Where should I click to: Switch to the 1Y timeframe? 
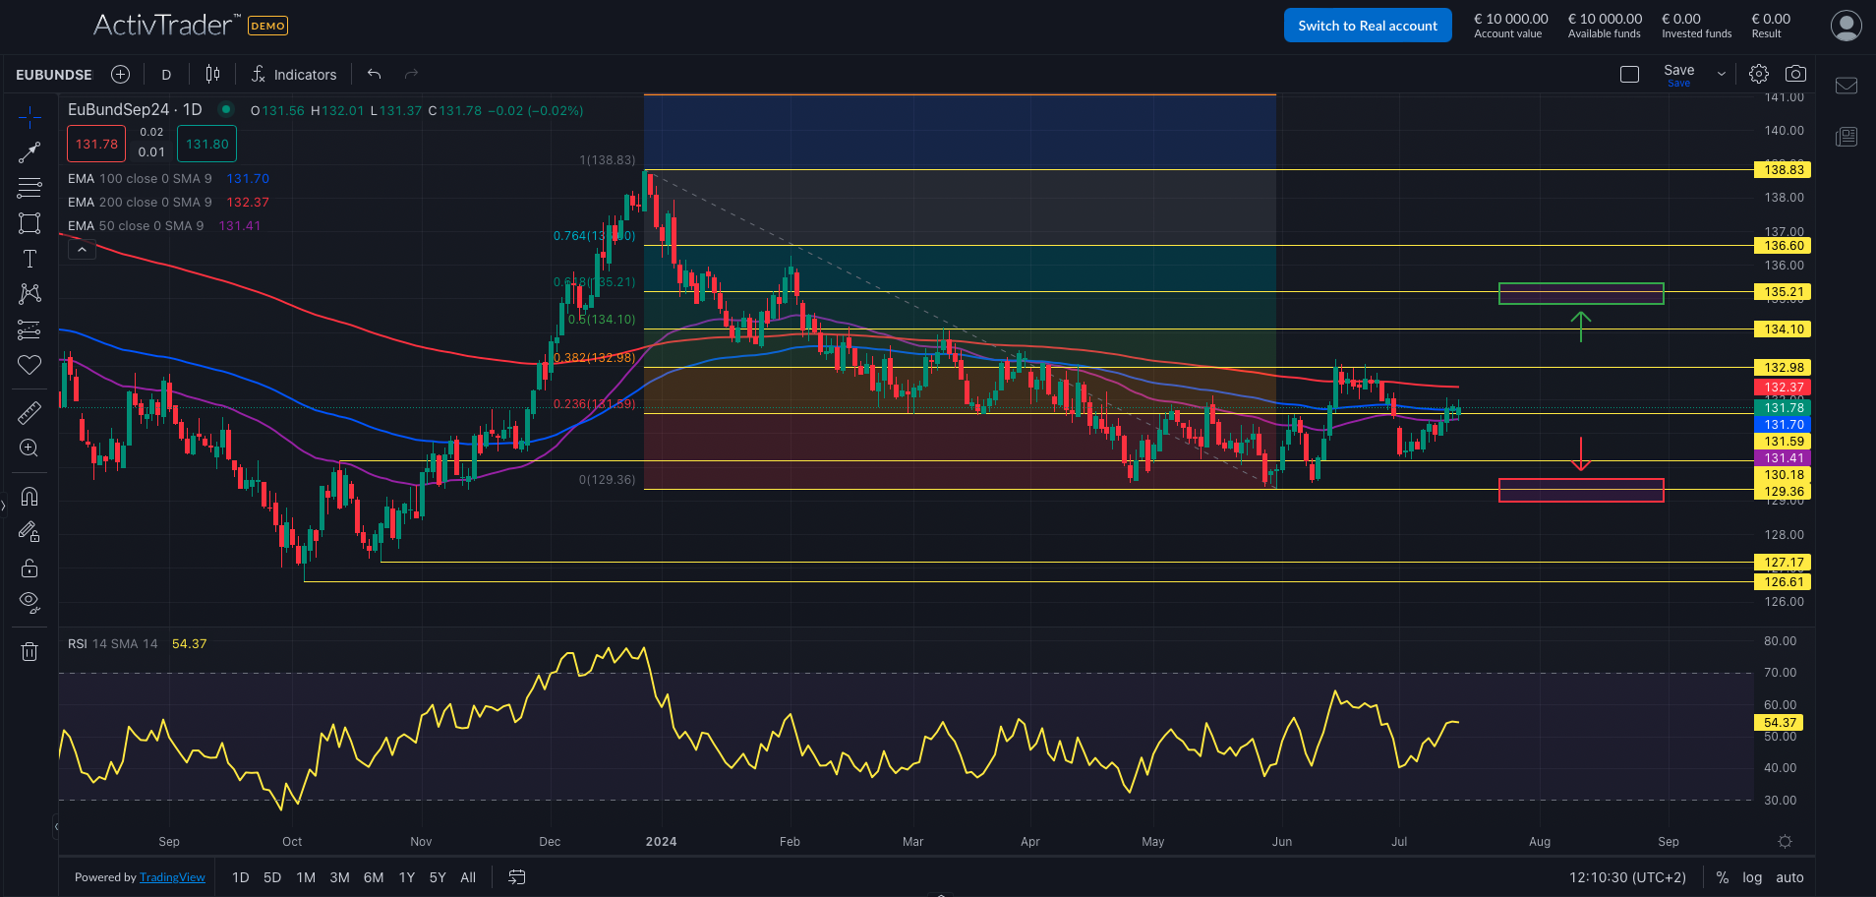[406, 876]
